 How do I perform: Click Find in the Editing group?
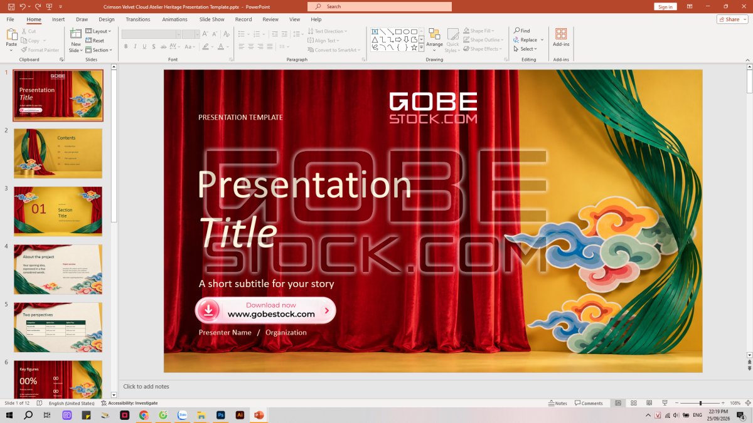coord(522,31)
